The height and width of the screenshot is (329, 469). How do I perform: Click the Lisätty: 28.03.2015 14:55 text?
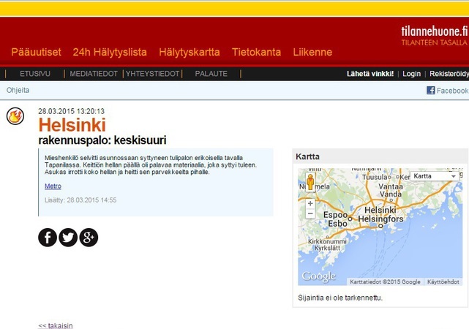(x=80, y=200)
